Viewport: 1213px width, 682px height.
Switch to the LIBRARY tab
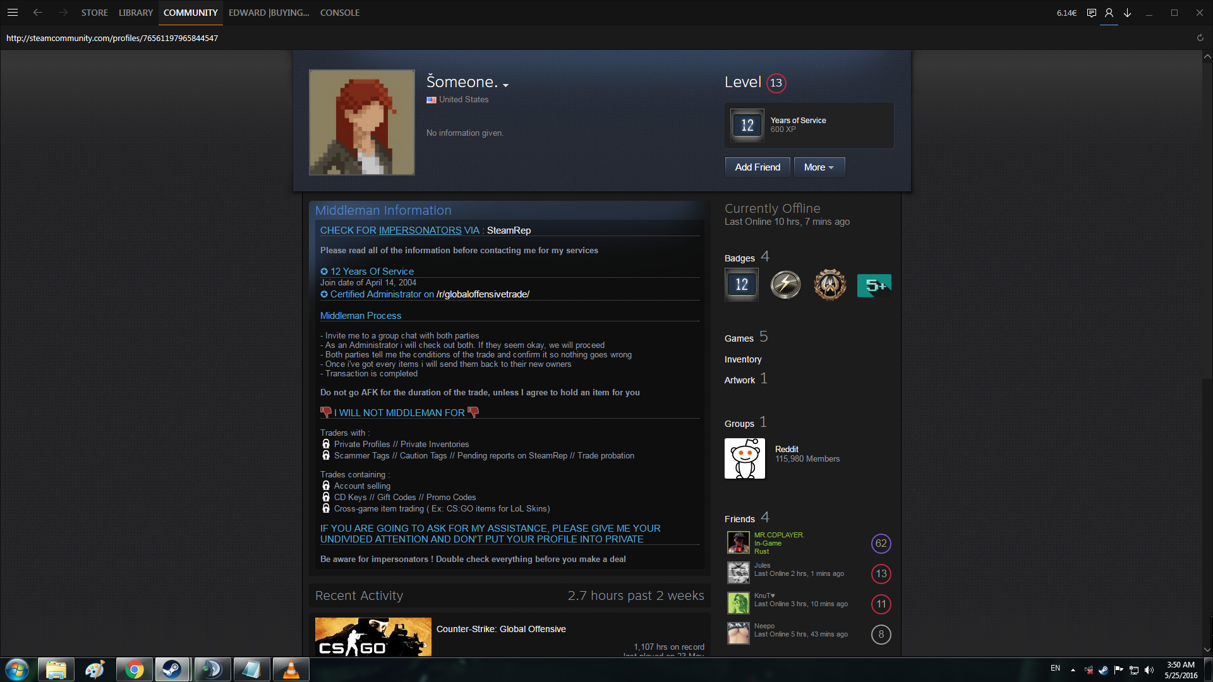[x=136, y=13]
